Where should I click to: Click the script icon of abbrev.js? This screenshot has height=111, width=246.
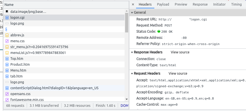pyautogui.click(x=7, y=35)
